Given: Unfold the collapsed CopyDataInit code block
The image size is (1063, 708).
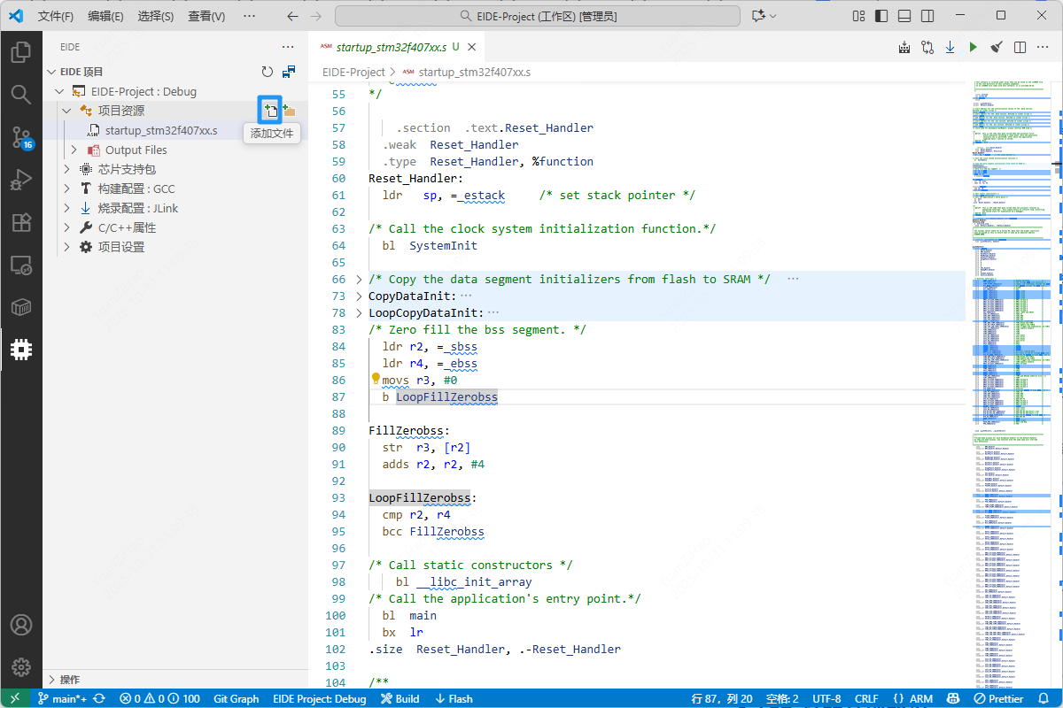Looking at the screenshot, I should (x=359, y=296).
